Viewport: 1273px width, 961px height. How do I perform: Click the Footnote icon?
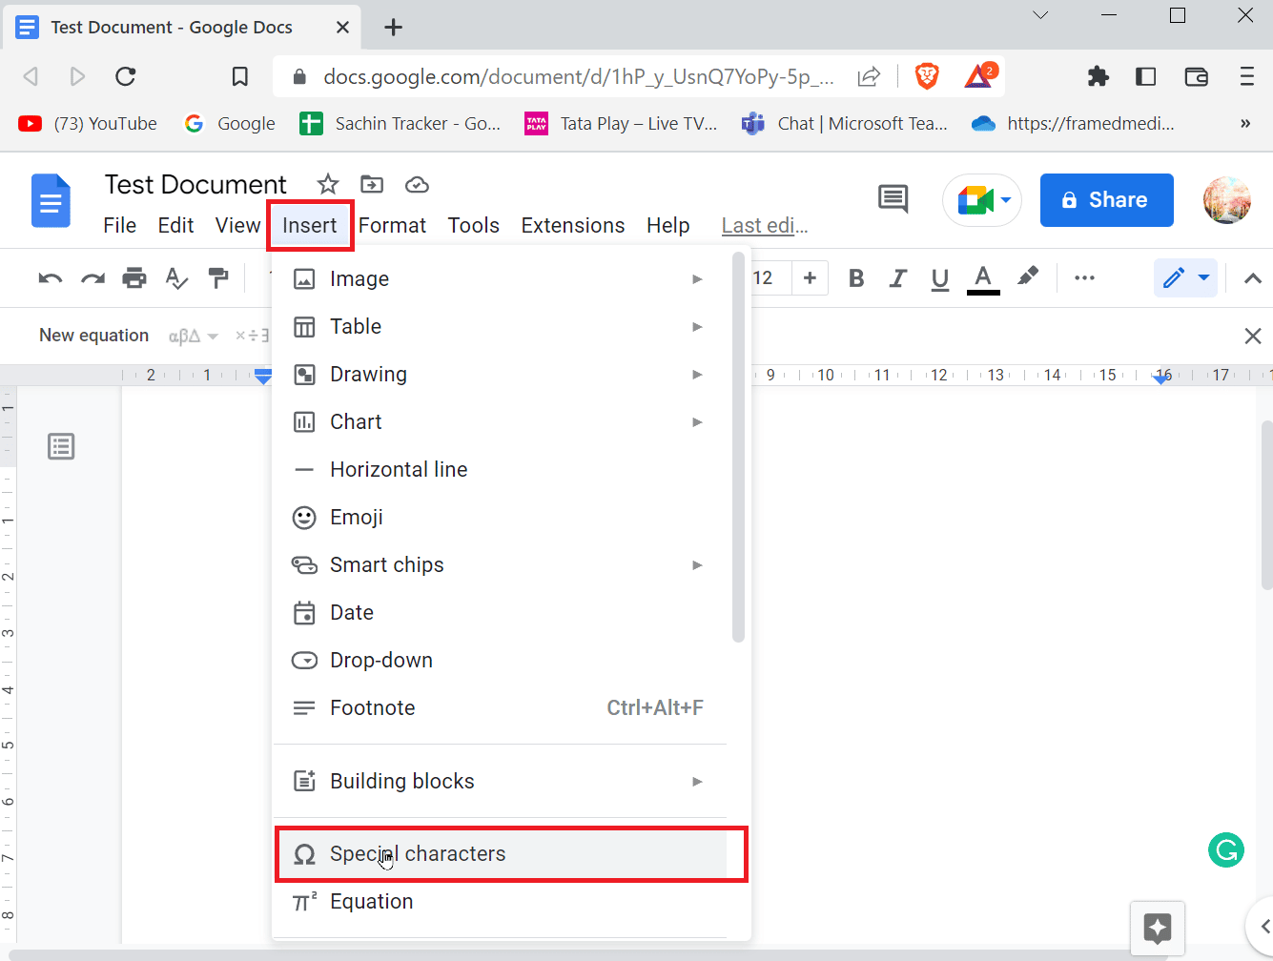304,707
